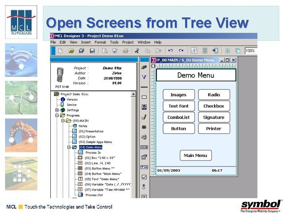286x214 pixels.
Task: Open the zoom 100% combo box
Action: pyautogui.click(x=251, y=51)
